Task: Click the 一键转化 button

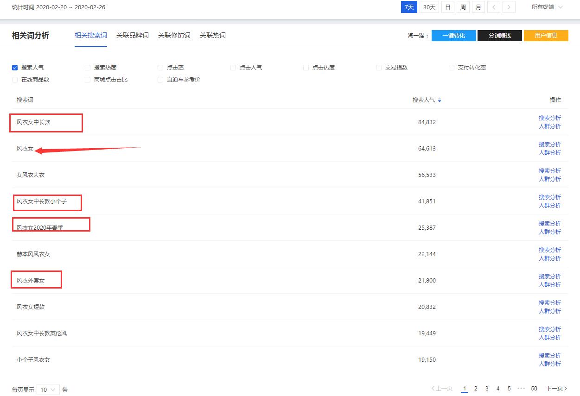Action: 453,35
